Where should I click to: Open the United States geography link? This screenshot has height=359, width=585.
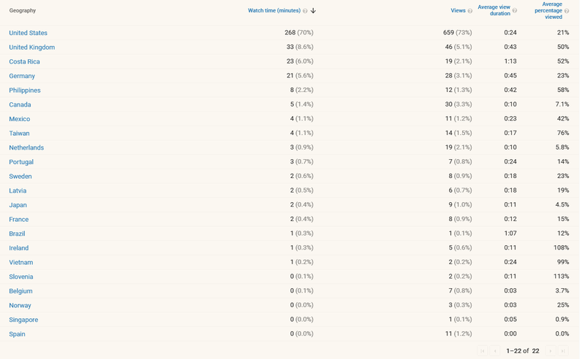tap(29, 33)
